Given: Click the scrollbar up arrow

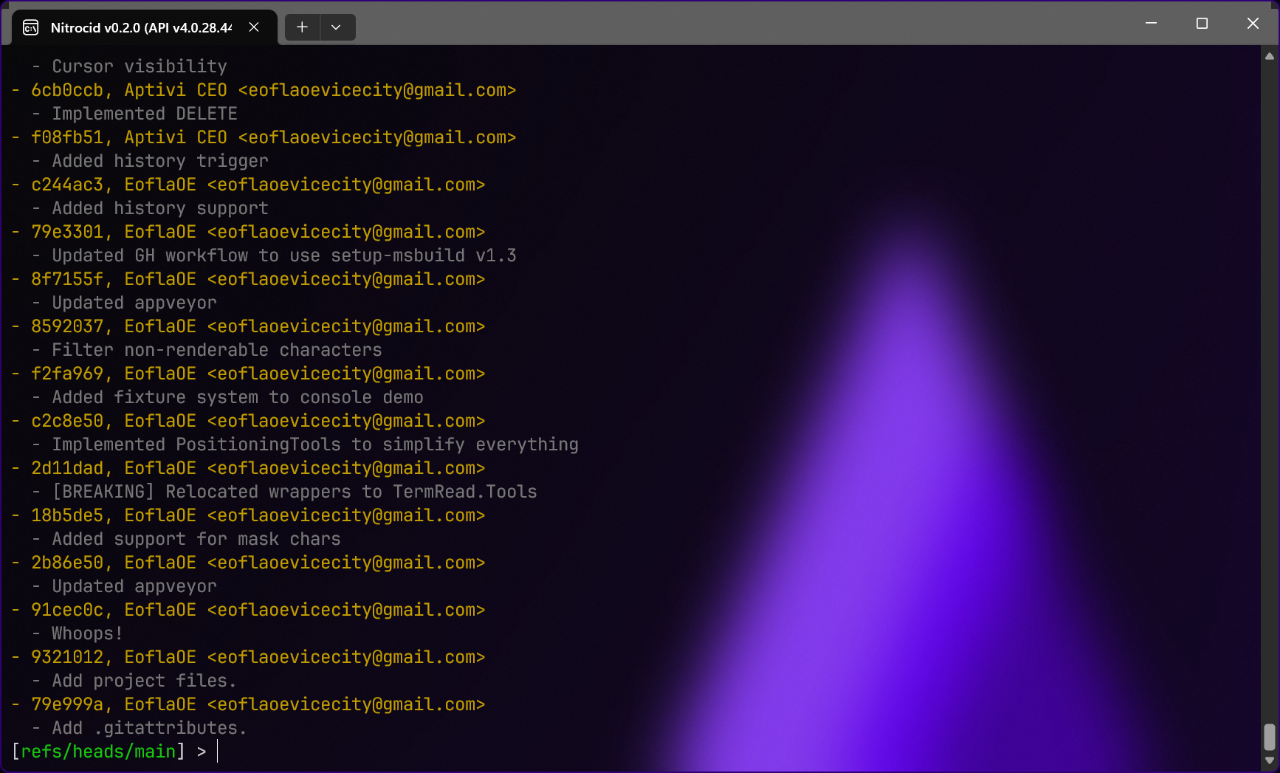Looking at the screenshot, I should 1270,56.
